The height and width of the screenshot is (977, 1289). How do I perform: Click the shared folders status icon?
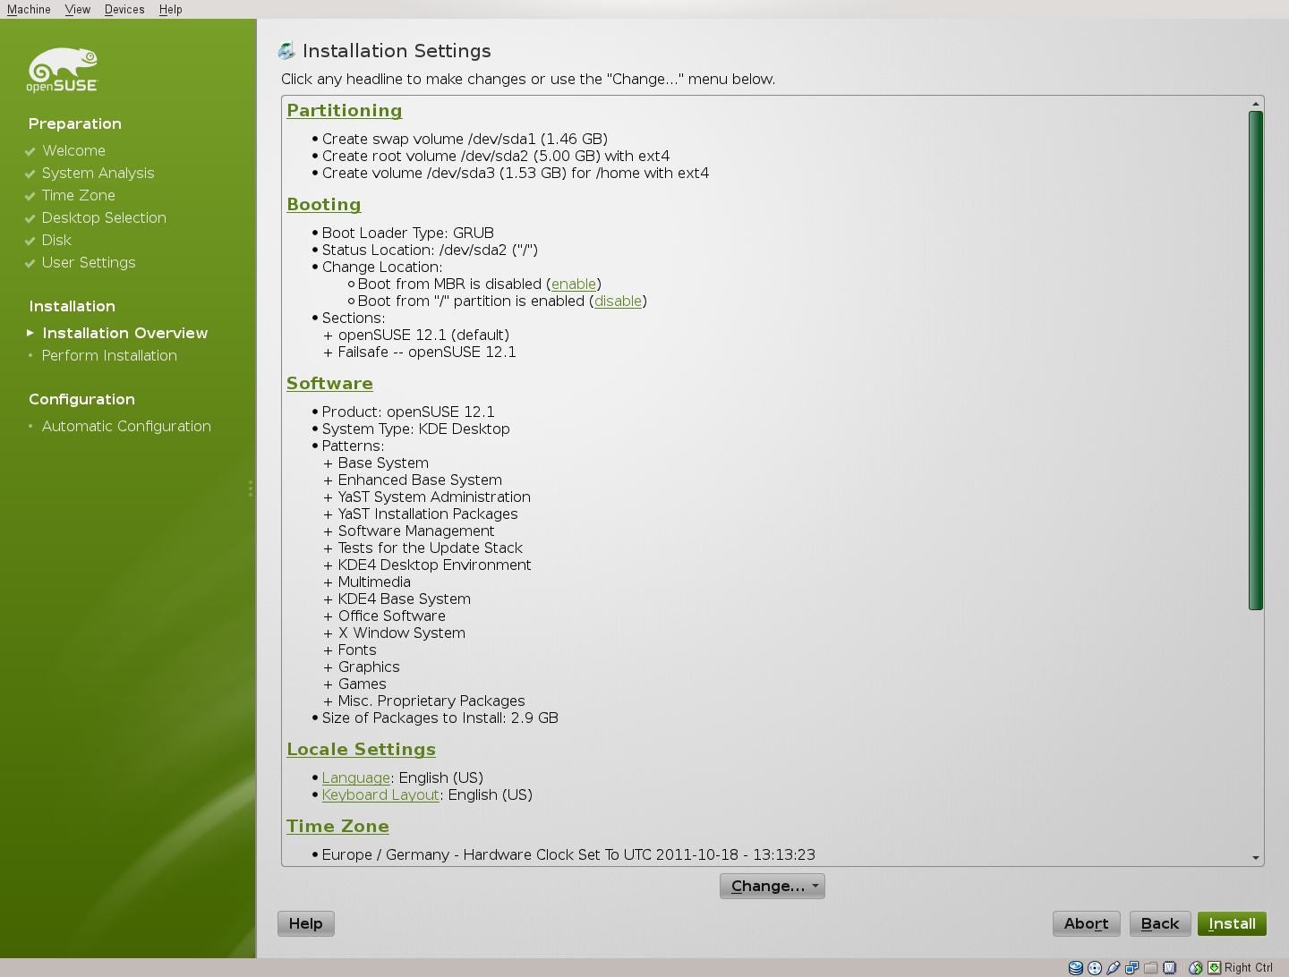tap(1151, 967)
